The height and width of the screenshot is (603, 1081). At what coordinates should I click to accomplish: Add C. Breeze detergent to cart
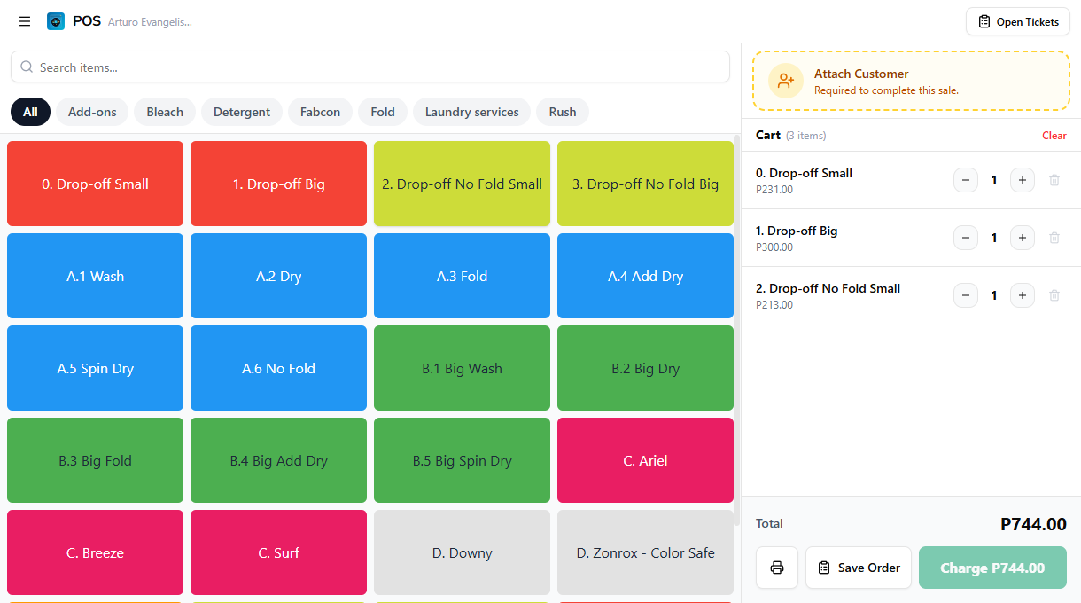[x=95, y=552]
